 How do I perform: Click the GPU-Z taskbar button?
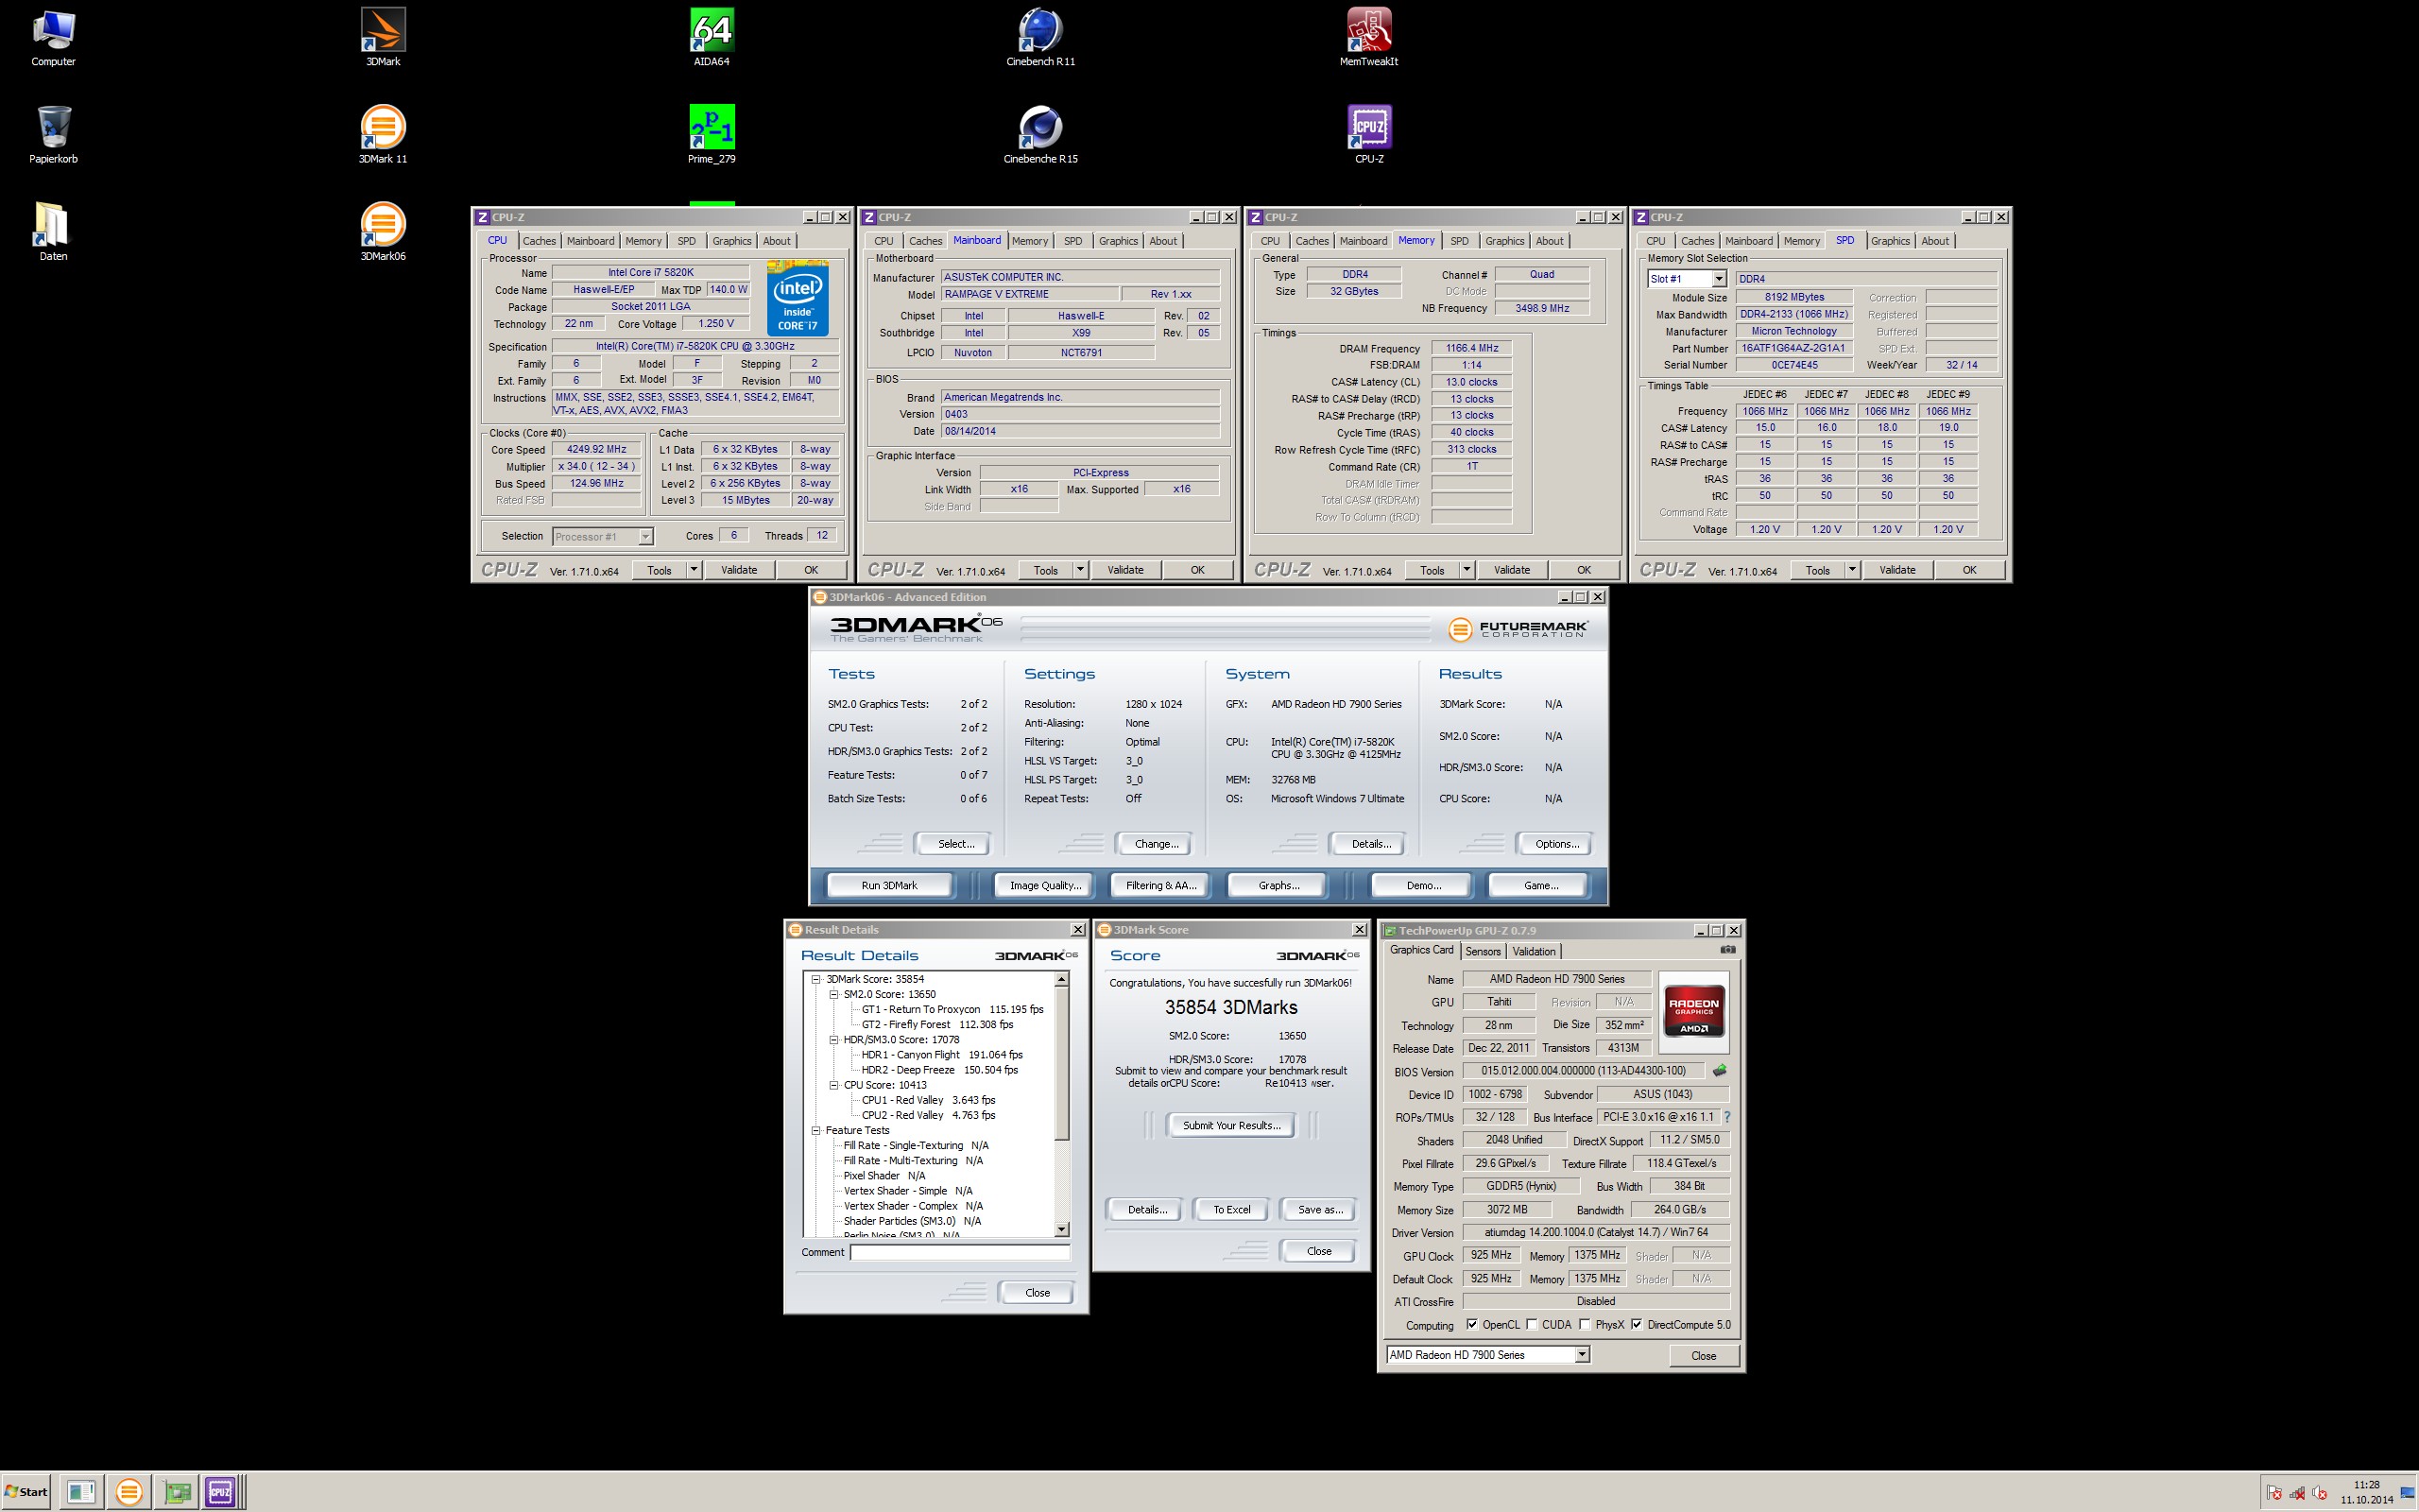click(x=178, y=1492)
